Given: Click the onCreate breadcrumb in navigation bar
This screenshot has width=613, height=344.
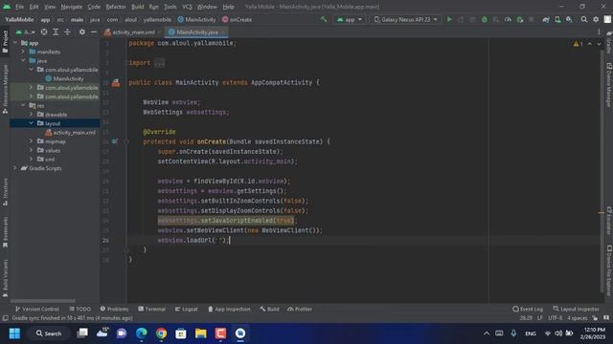Looking at the screenshot, I should (x=237, y=19).
